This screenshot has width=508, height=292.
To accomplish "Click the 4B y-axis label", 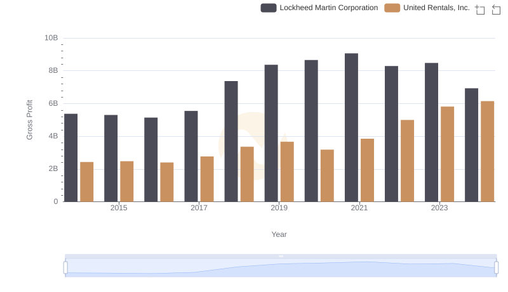I will pyautogui.click(x=53, y=136).
